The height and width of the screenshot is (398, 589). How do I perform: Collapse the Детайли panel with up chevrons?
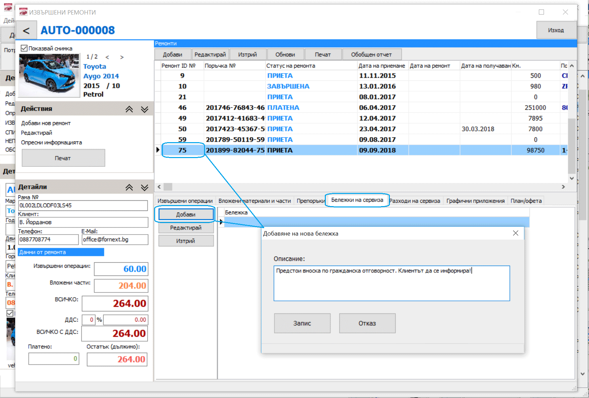(x=129, y=187)
